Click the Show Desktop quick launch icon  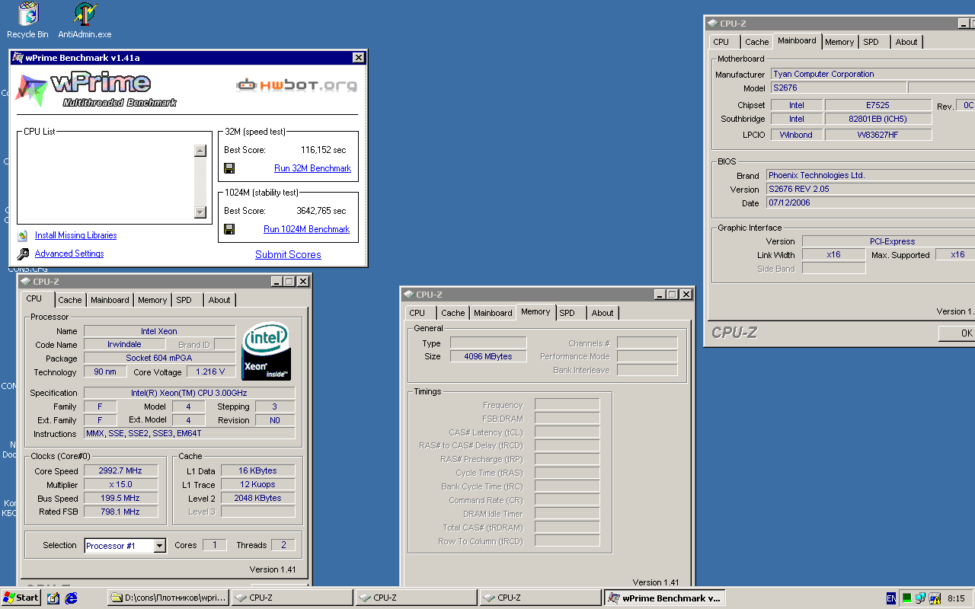pyautogui.click(x=53, y=598)
